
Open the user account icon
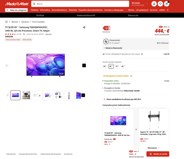154,4
